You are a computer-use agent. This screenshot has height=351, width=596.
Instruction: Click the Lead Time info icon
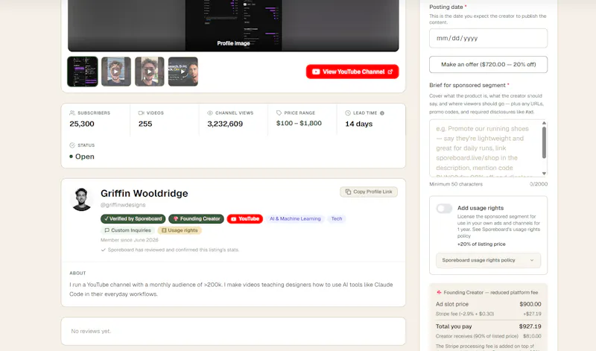click(x=382, y=113)
